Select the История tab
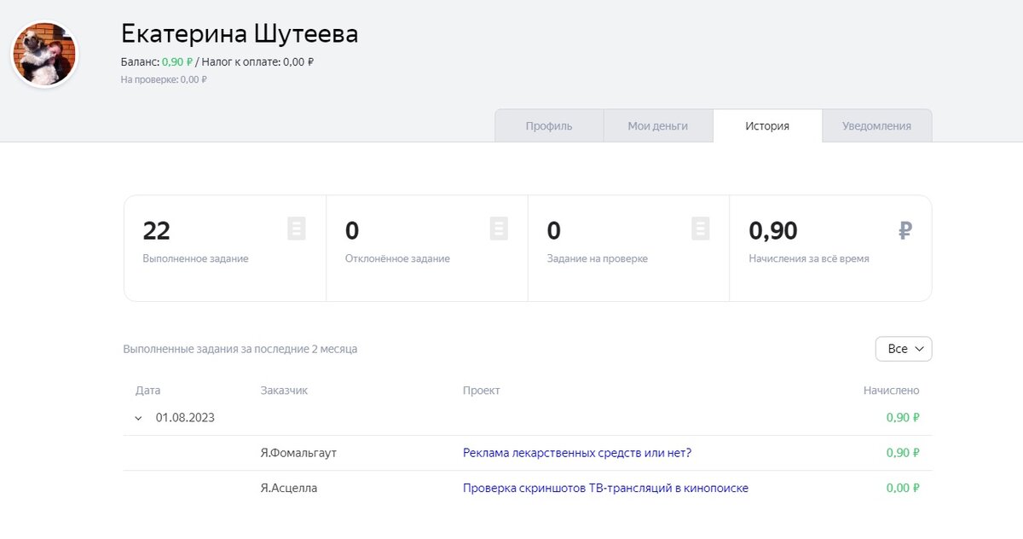This screenshot has width=1023, height=539. click(x=767, y=126)
